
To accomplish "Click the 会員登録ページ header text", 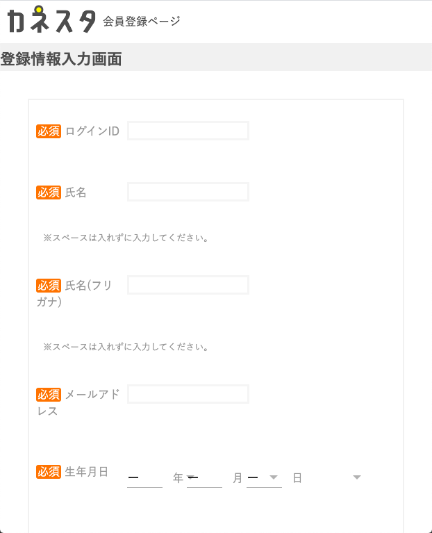I will [142, 22].
